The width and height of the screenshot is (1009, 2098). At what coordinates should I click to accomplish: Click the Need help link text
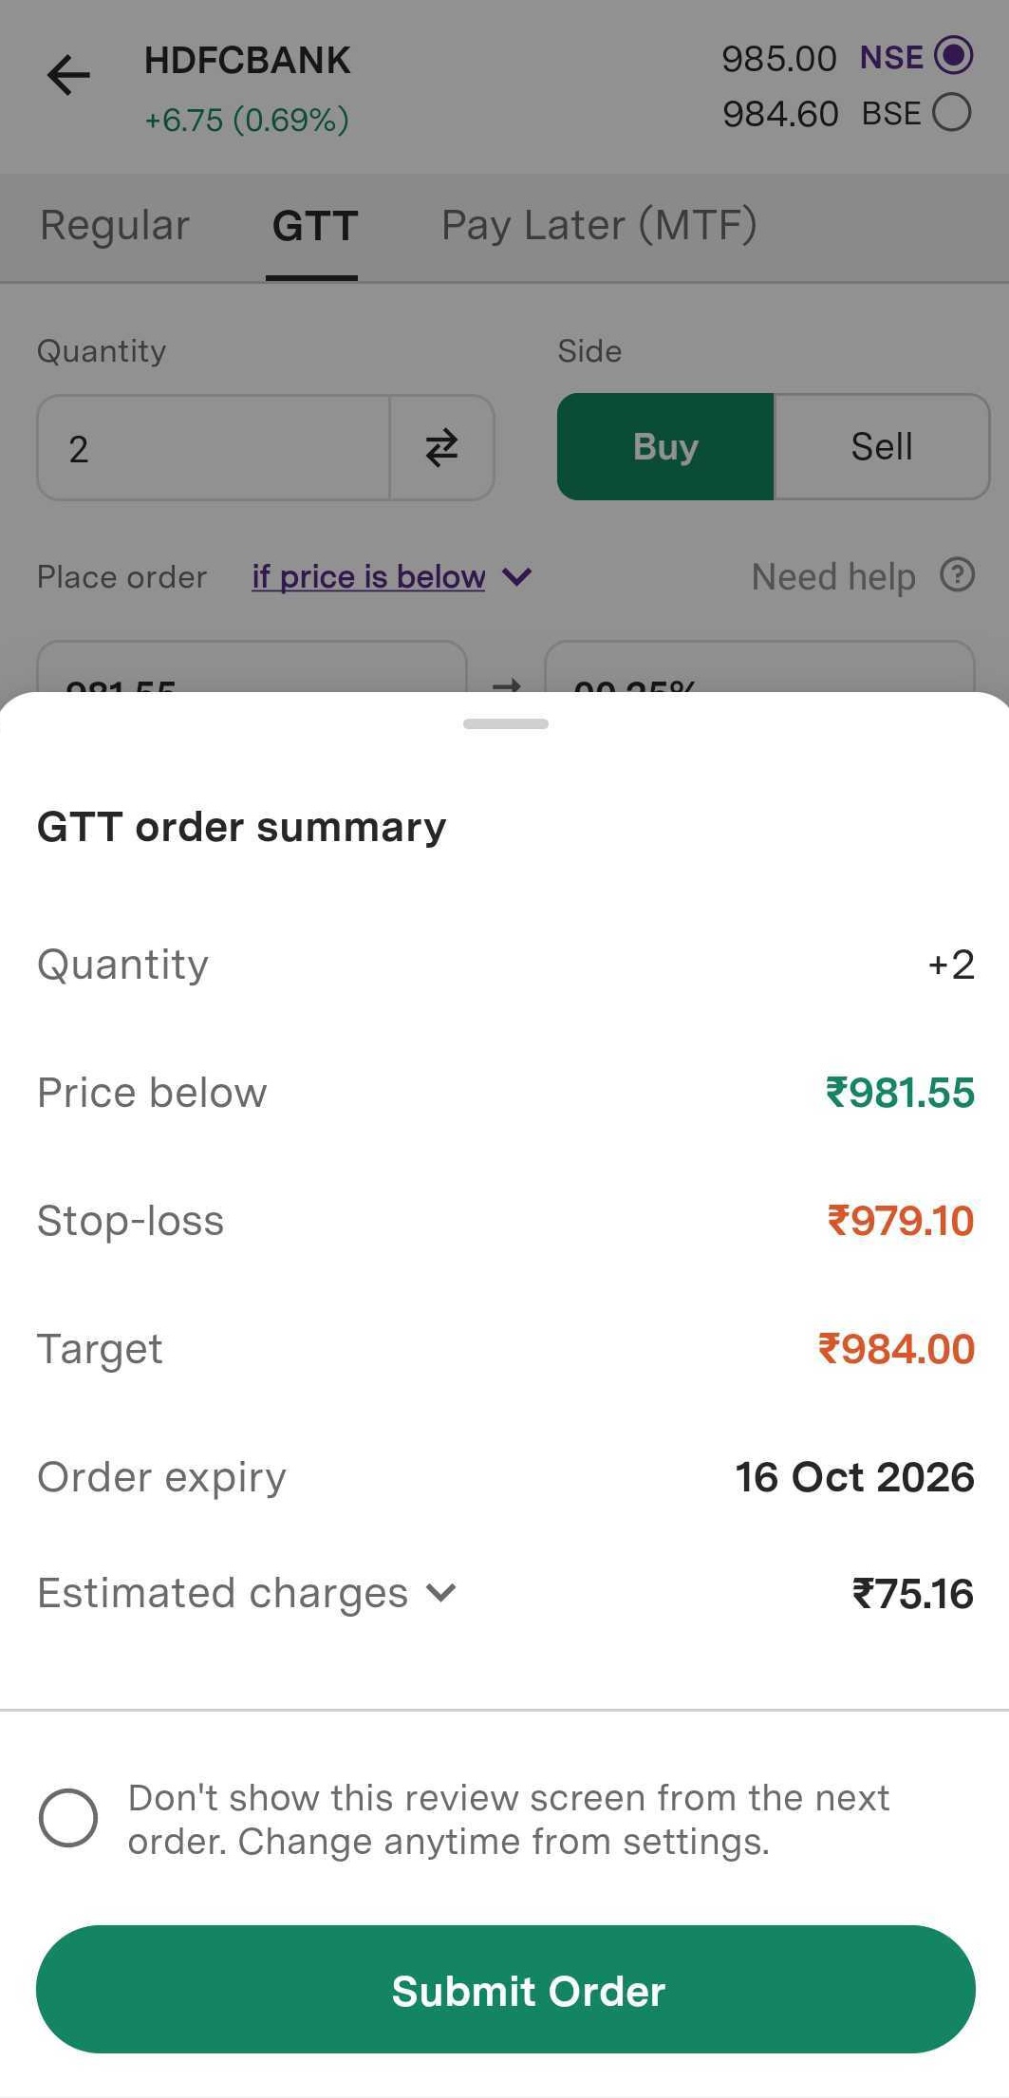pos(833,576)
